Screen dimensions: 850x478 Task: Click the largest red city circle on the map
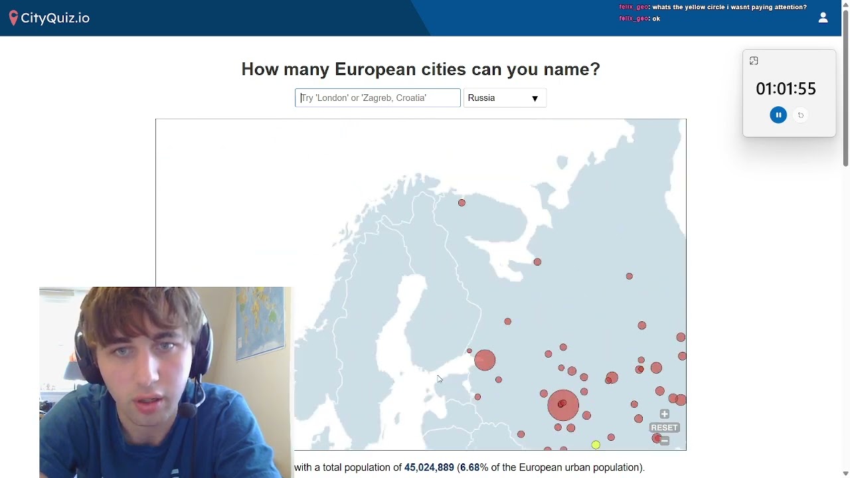563,405
